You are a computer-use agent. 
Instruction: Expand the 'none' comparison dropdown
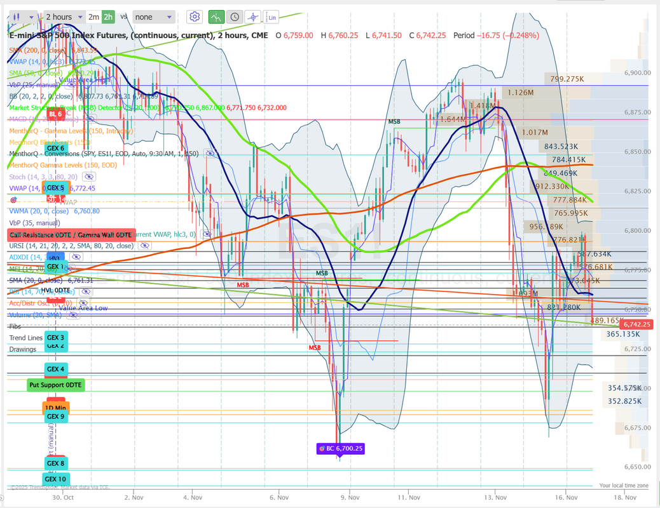(152, 17)
